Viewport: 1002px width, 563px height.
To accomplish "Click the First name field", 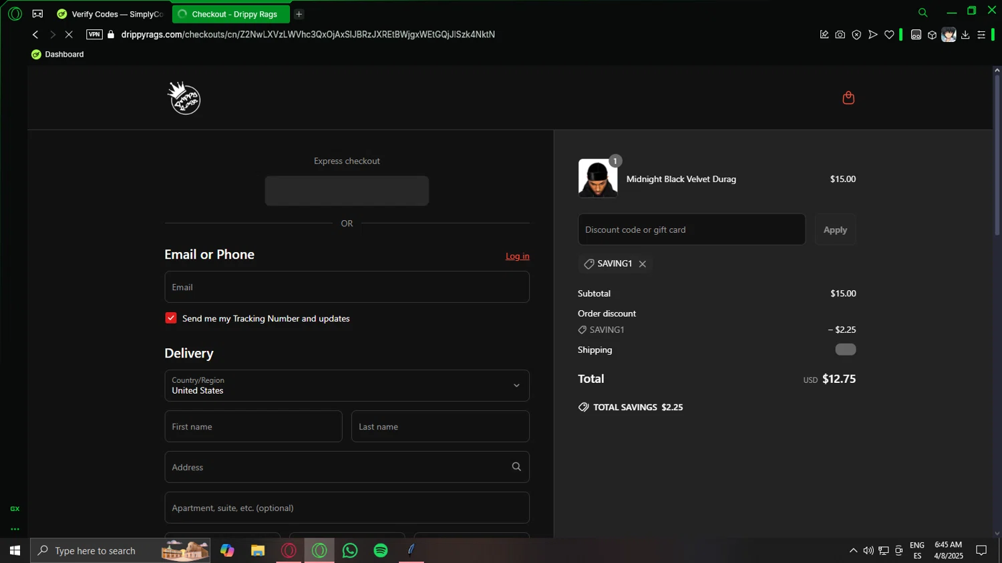I will pyautogui.click(x=253, y=426).
